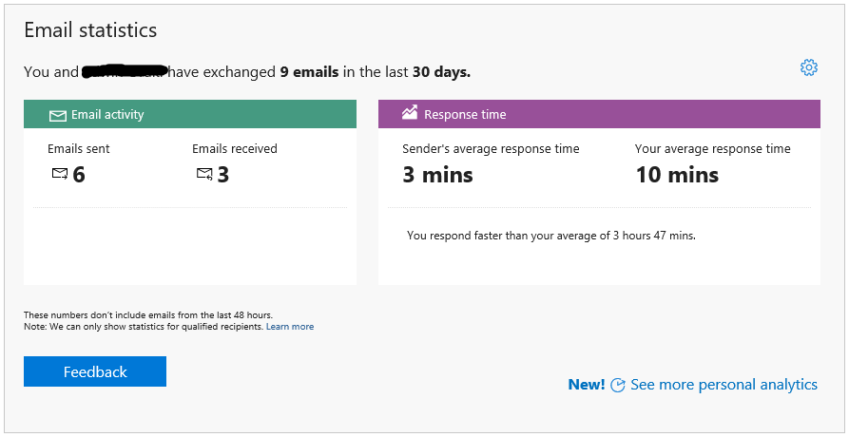Click the analytics clock icon next to New!
The image size is (849, 437).
tap(617, 385)
